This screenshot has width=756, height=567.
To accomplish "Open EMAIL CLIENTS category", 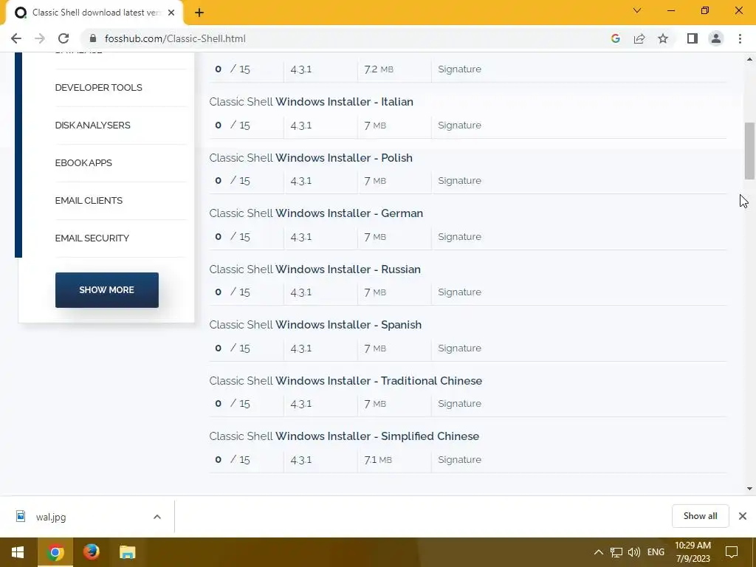I will coord(89,201).
